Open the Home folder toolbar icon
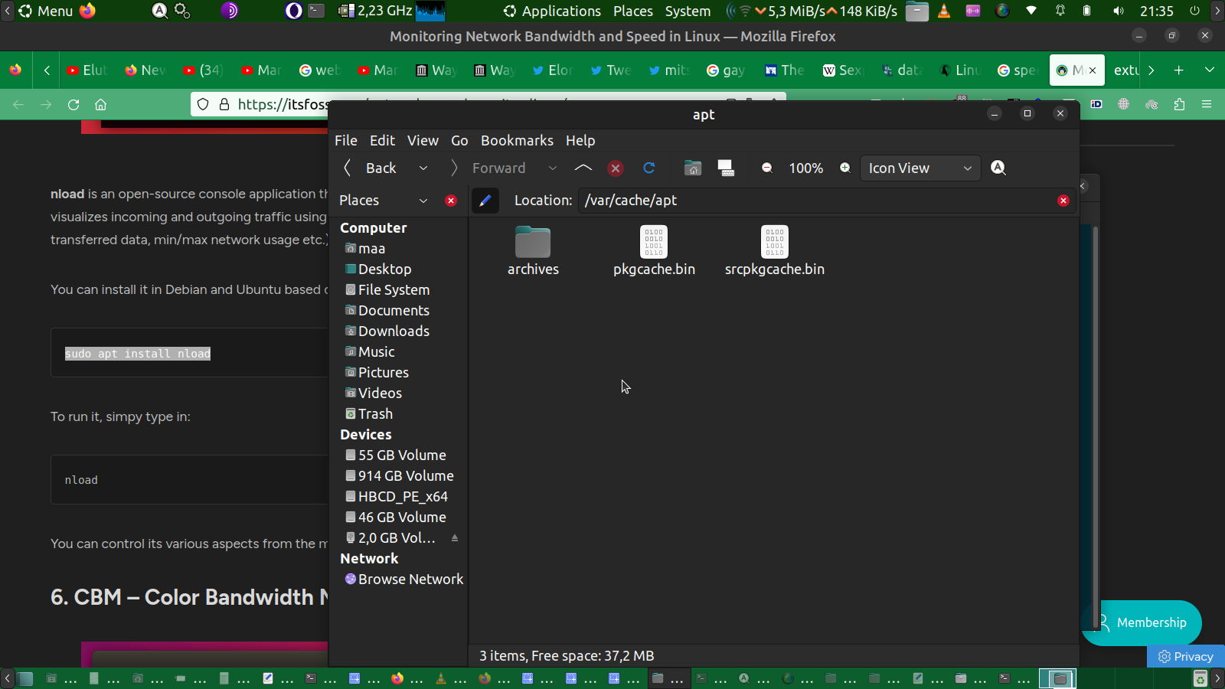The height and width of the screenshot is (689, 1225). (693, 168)
